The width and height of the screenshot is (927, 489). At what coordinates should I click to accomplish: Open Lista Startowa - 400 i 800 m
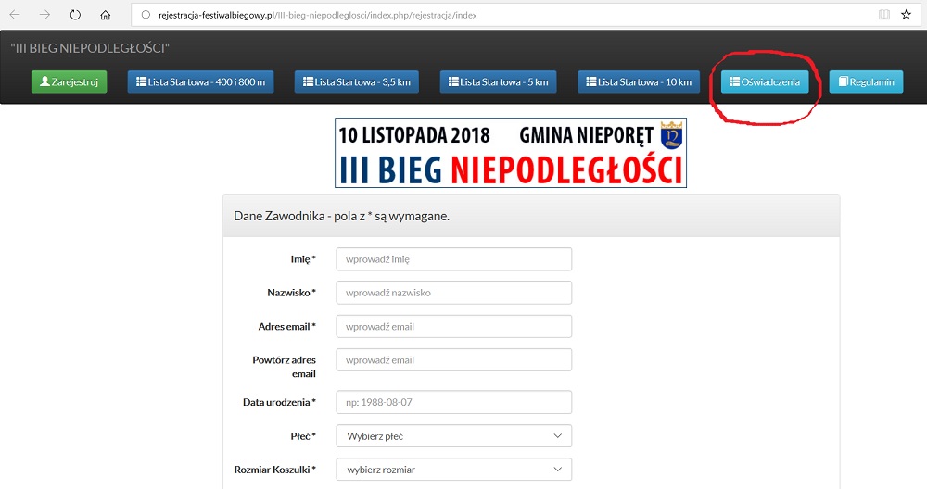tap(200, 81)
